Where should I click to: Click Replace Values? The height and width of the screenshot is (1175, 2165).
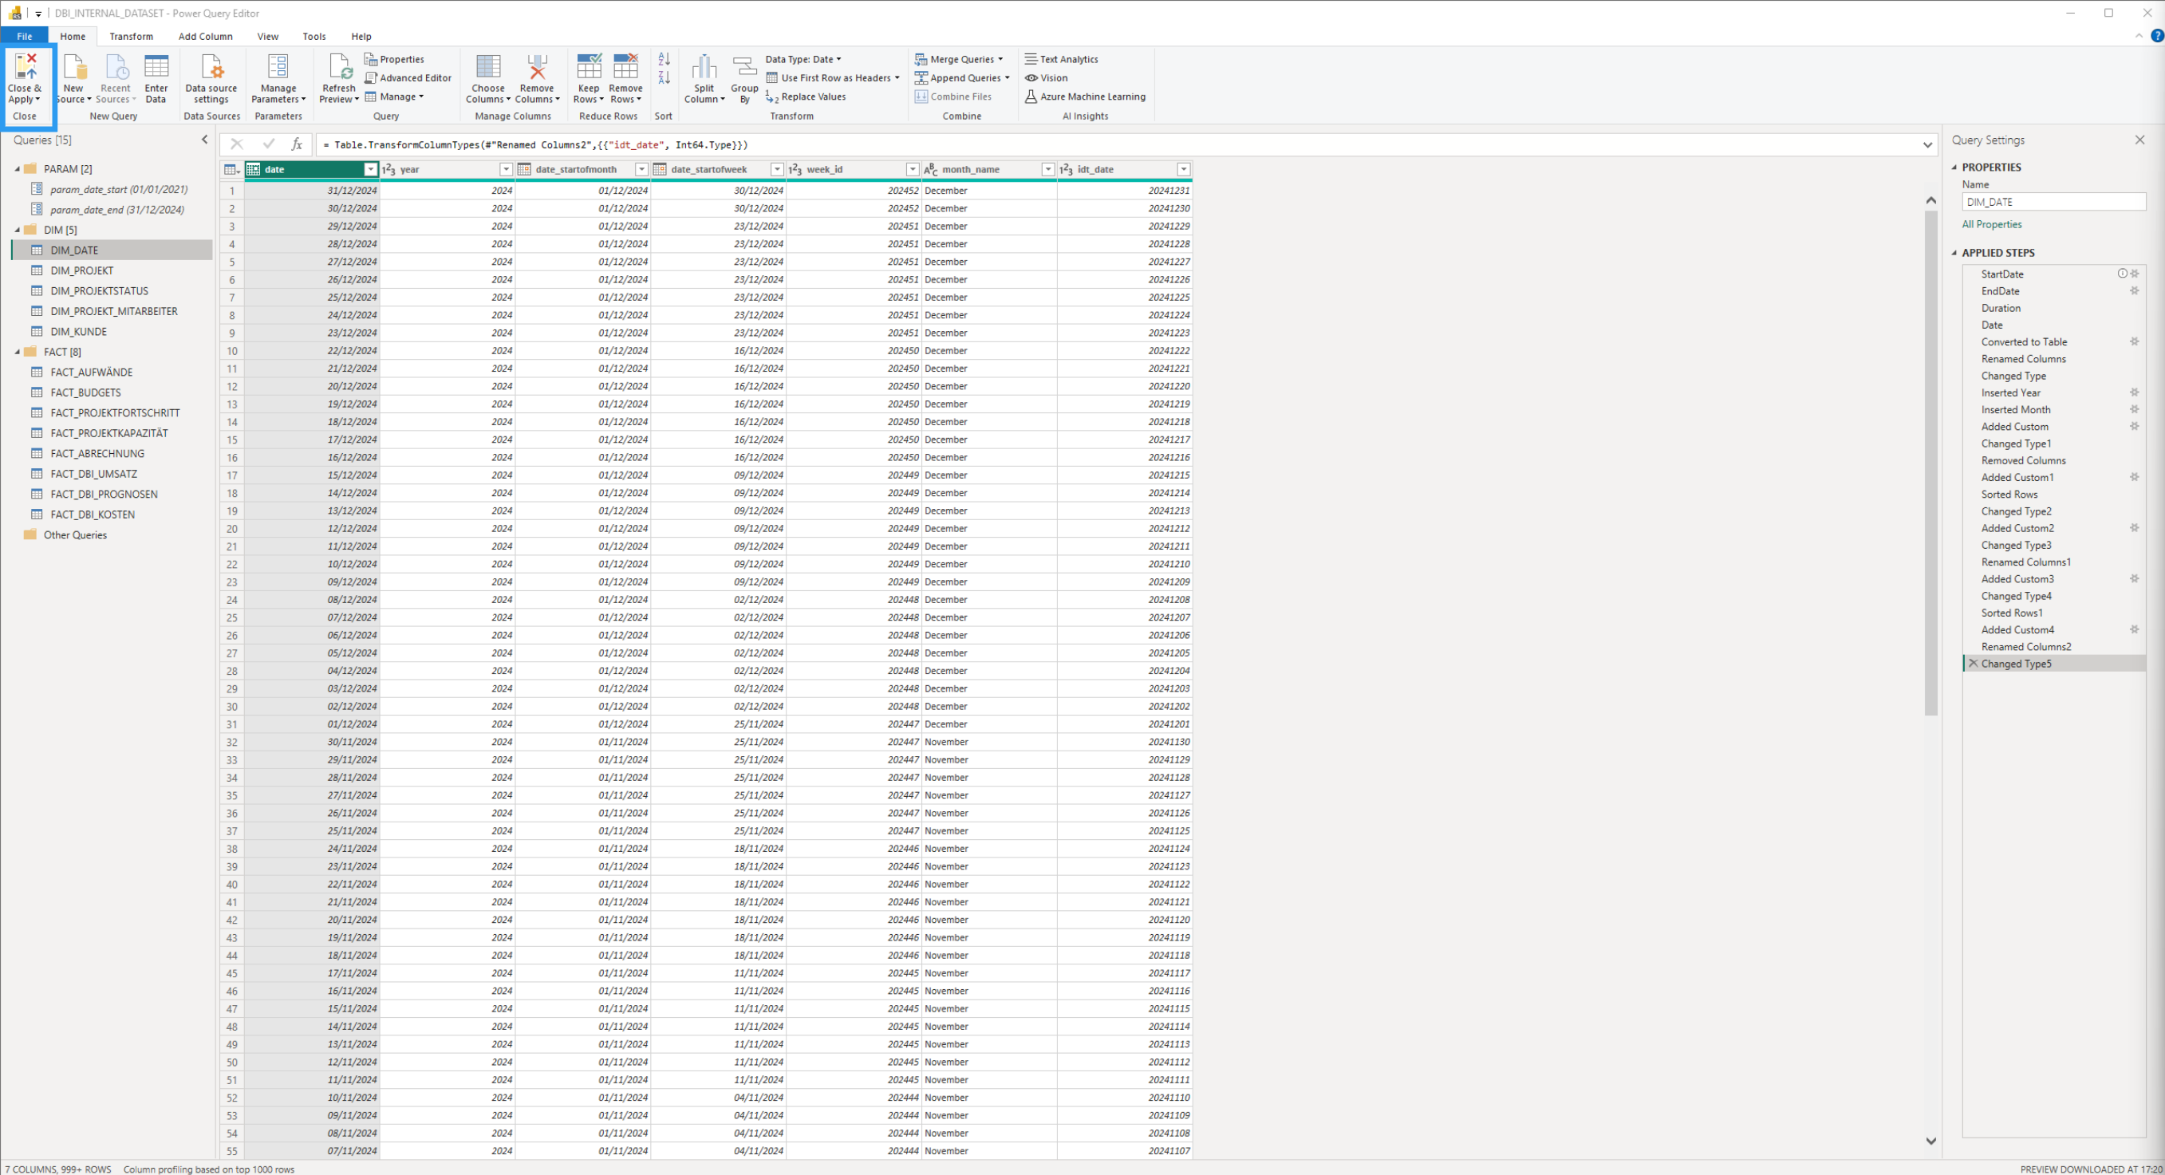click(x=805, y=97)
